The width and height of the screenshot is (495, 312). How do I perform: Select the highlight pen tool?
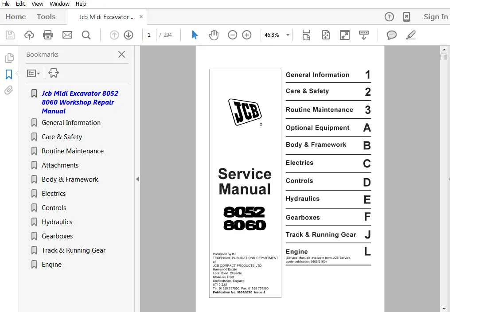[x=411, y=35]
